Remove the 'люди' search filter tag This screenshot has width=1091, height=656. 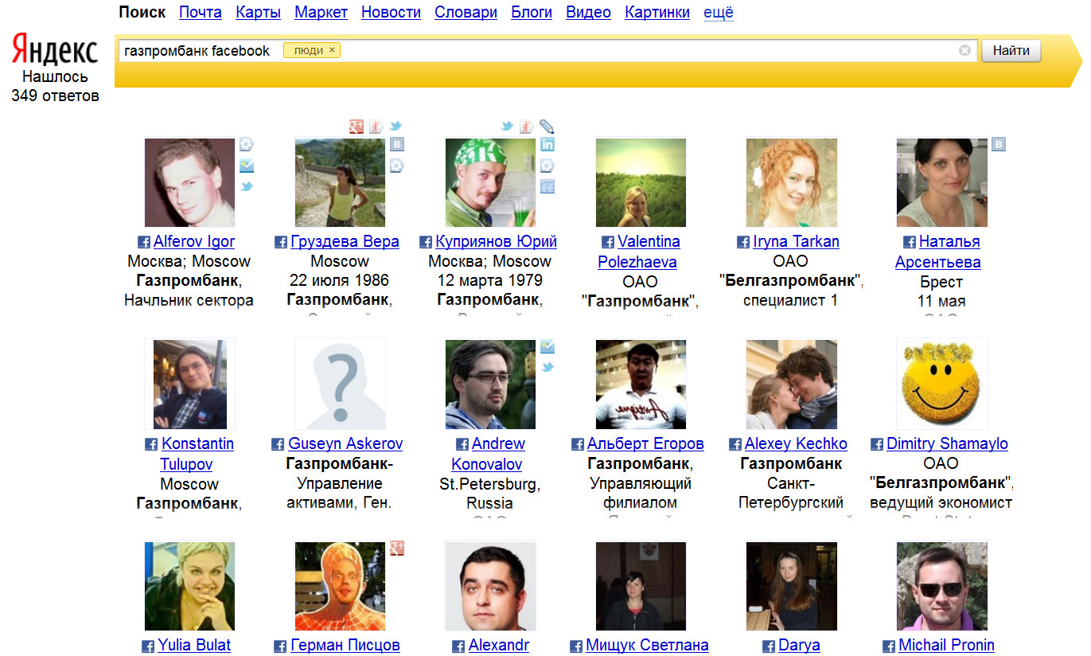point(332,50)
